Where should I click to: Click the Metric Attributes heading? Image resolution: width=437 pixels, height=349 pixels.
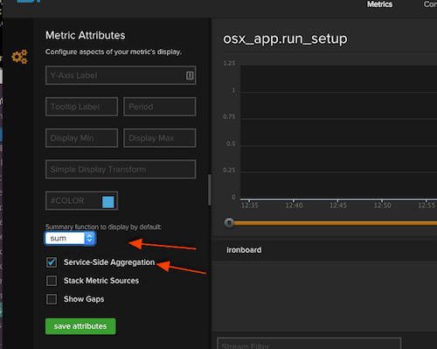pos(85,36)
